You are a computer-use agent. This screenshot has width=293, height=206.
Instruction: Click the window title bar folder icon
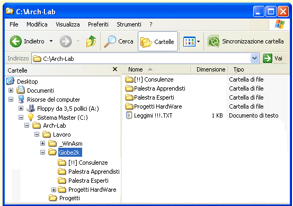10,11
